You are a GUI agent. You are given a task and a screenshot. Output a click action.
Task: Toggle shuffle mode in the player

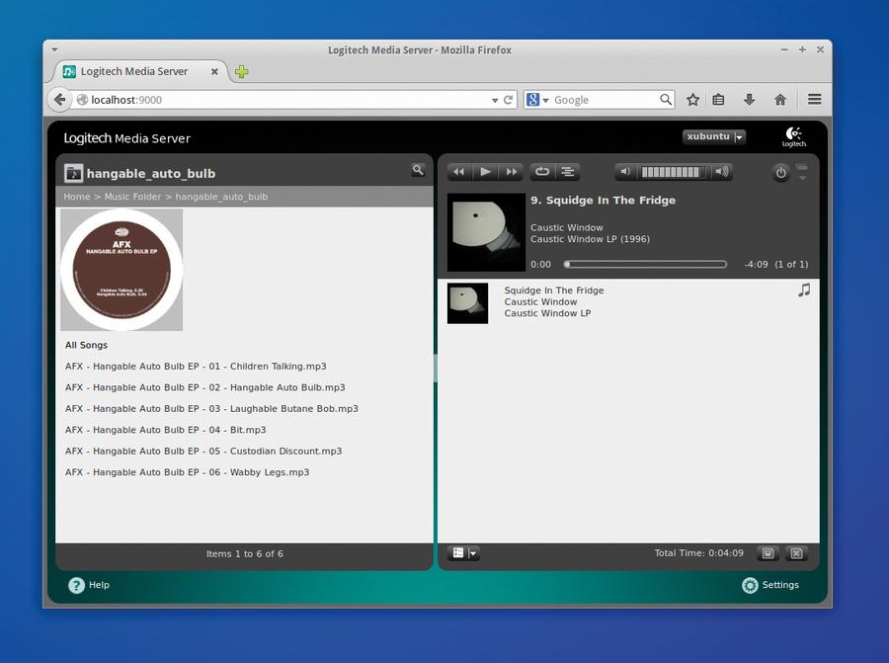pyautogui.click(x=568, y=172)
